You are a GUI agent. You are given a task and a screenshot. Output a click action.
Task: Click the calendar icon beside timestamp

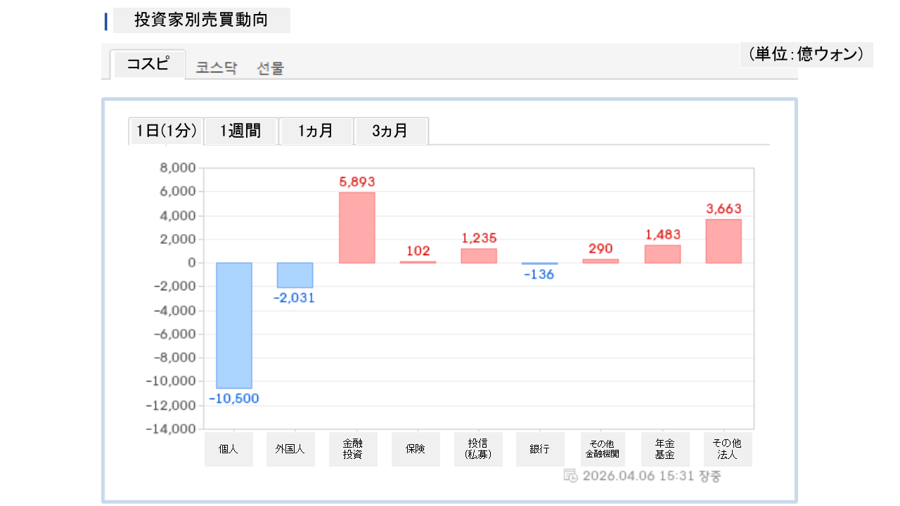tap(570, 476)
